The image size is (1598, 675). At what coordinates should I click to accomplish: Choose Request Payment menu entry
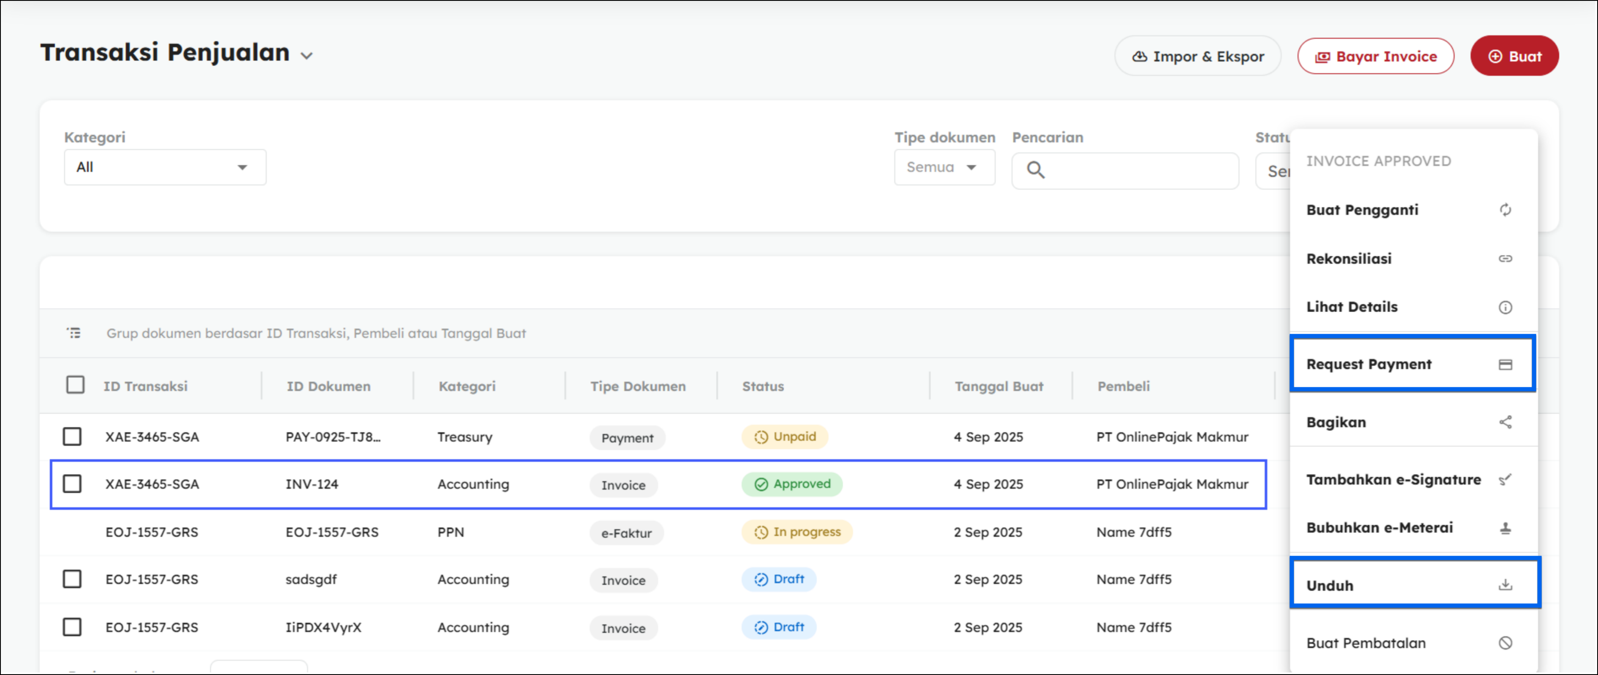(x=1413, y=364)
